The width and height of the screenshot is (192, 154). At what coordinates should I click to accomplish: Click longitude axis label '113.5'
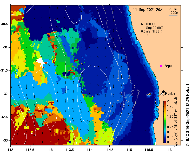(70, 150)
